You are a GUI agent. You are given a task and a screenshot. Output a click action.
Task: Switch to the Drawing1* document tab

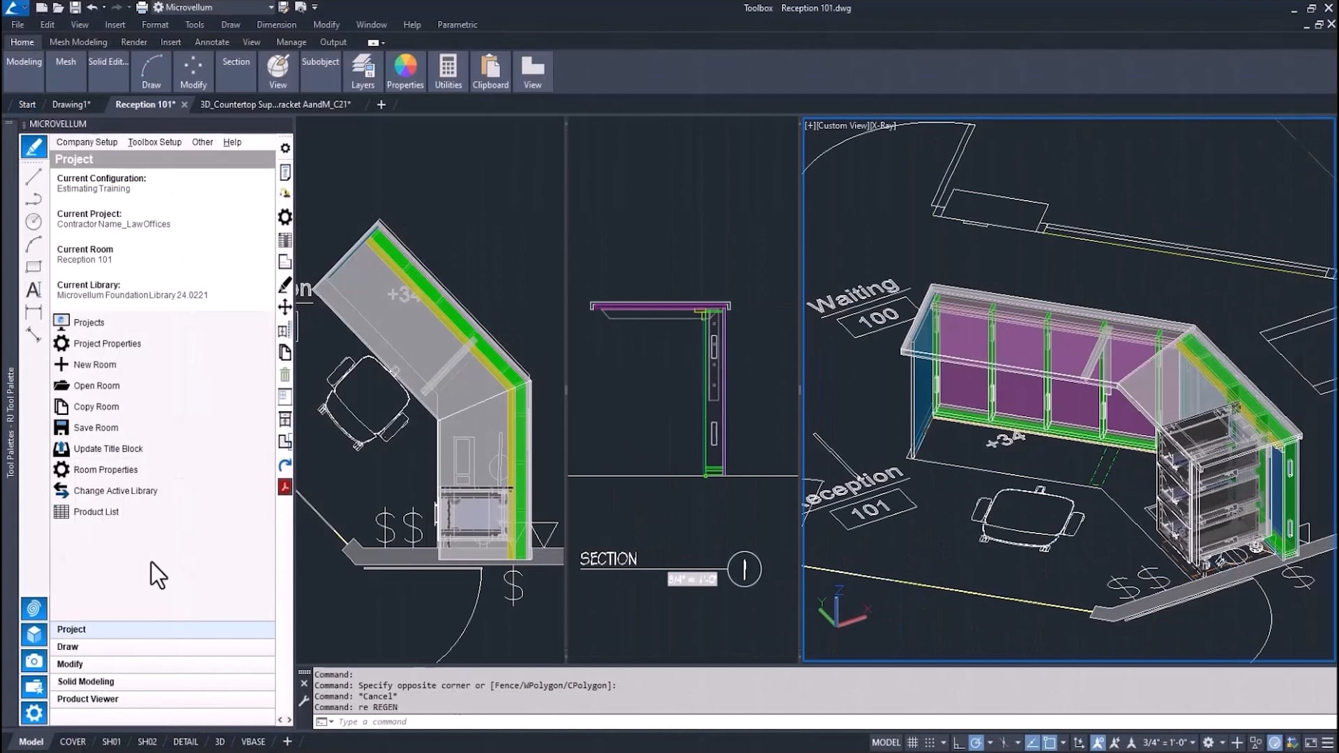point(71,105)
